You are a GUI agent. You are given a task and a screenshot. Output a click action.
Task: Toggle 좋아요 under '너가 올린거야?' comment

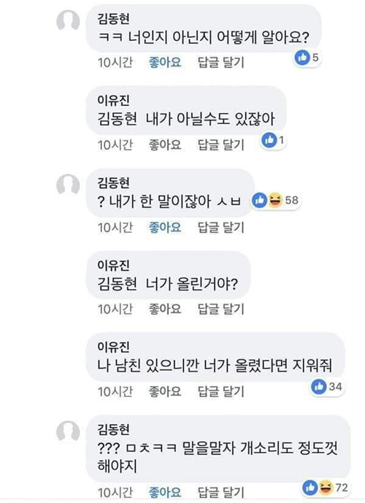point(165,309)
